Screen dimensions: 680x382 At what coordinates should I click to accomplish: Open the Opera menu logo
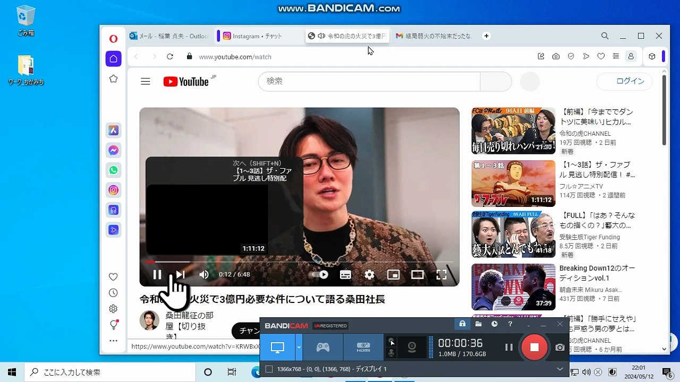[113, 38]
